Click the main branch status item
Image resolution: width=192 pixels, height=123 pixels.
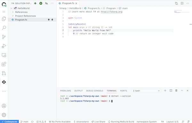coord(24,121)
